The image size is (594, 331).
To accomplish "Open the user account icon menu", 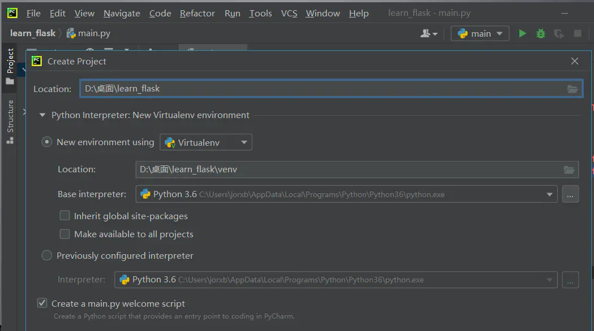I will coord(428,34).
